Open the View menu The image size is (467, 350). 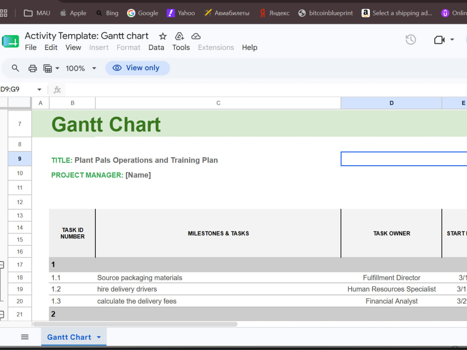point(73,47)
